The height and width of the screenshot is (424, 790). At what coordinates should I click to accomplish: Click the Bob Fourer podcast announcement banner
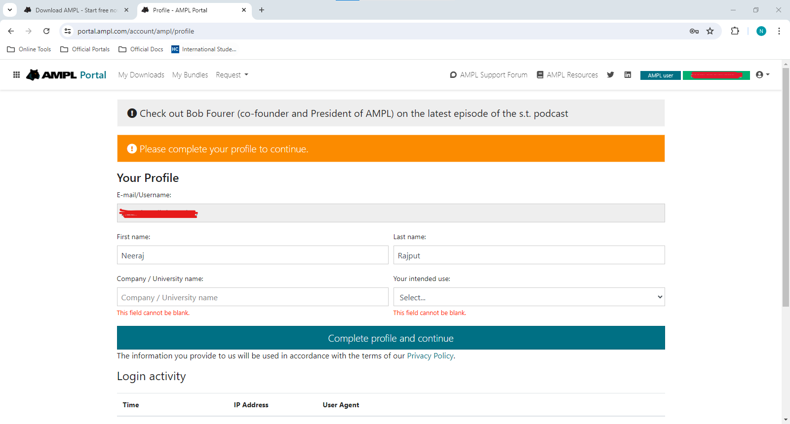(x=391, y=113)
